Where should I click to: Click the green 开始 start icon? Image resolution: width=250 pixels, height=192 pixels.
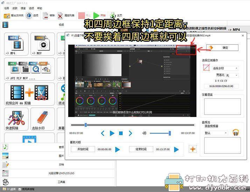click(x=96, y=15)
